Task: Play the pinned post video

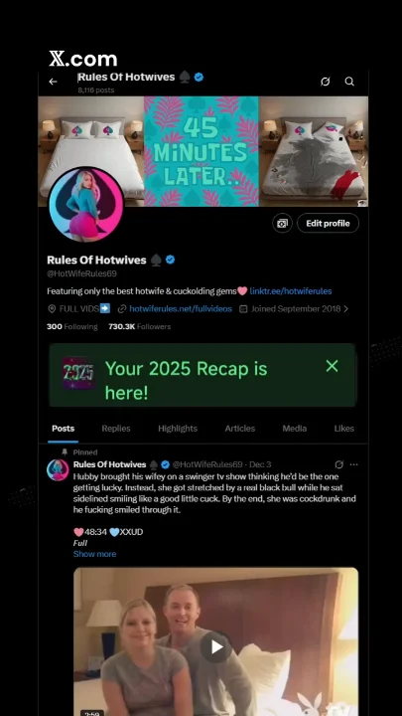Action: pyautogui.click(x=216, y=646)
